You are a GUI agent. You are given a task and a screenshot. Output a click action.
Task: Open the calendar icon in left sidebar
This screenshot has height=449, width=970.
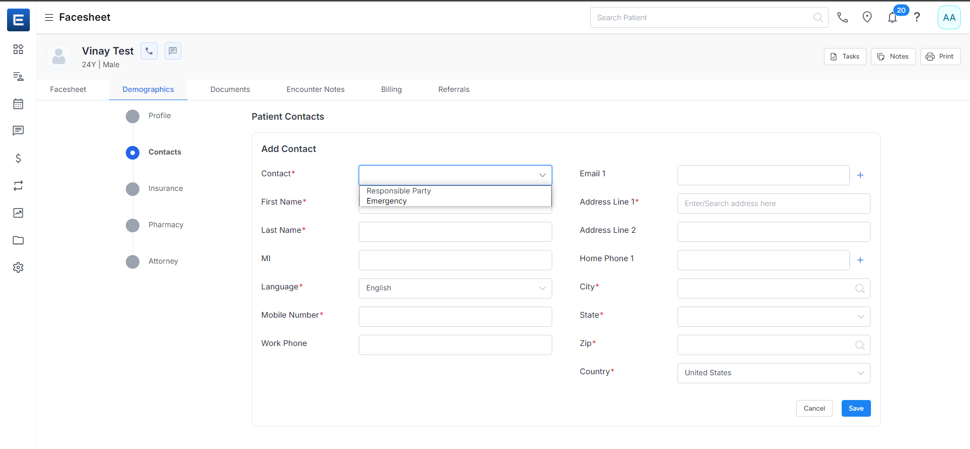pos(18,104)
